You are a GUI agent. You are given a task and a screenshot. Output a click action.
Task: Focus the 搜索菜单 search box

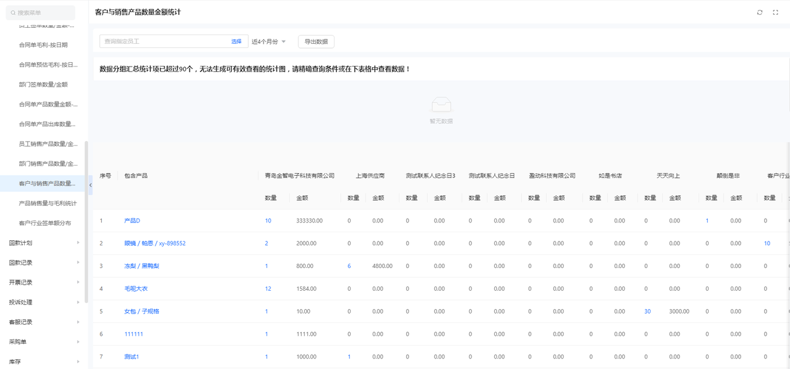tap(42, 12)
